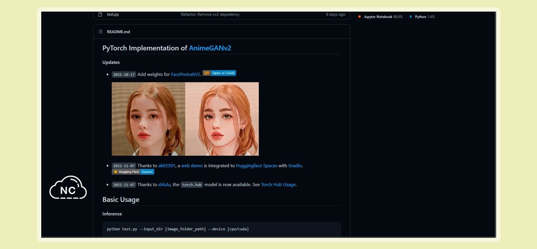This screenshot has width=537, height=249.
Task: Click the 2021-10-17 date tag
Action: (124, 74)
